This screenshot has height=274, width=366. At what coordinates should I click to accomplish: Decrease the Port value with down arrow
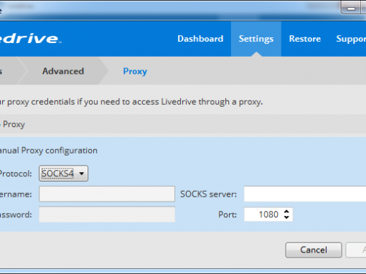(x=286, y=217)
